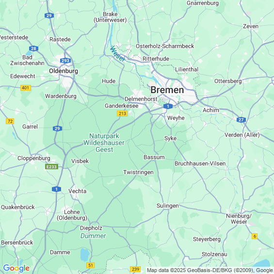
Task: Select the Verden (Aller) town label
Action: (242, 135)
